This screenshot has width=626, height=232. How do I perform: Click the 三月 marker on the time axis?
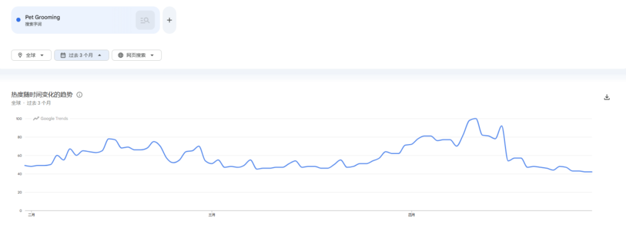(212, 215)
